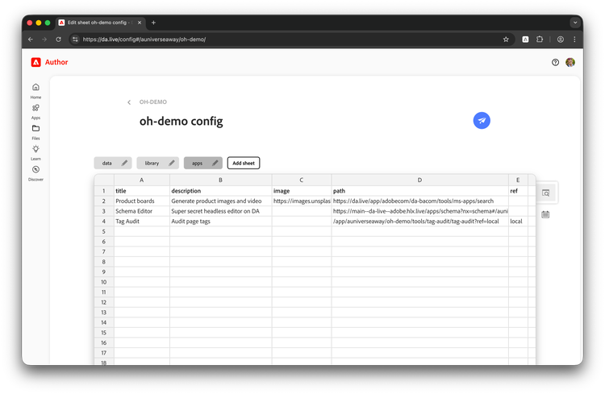The width and height of the screenshot is (605, 394).
Task: Switch to the data sheet tab
Action: pos(107,163)
